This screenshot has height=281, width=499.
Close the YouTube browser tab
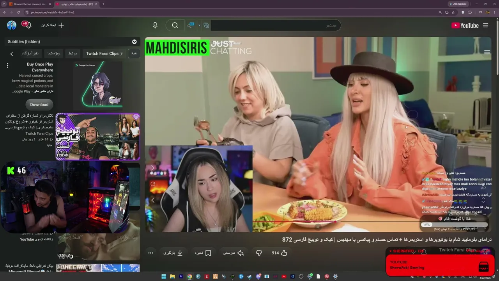coord(96,4)
